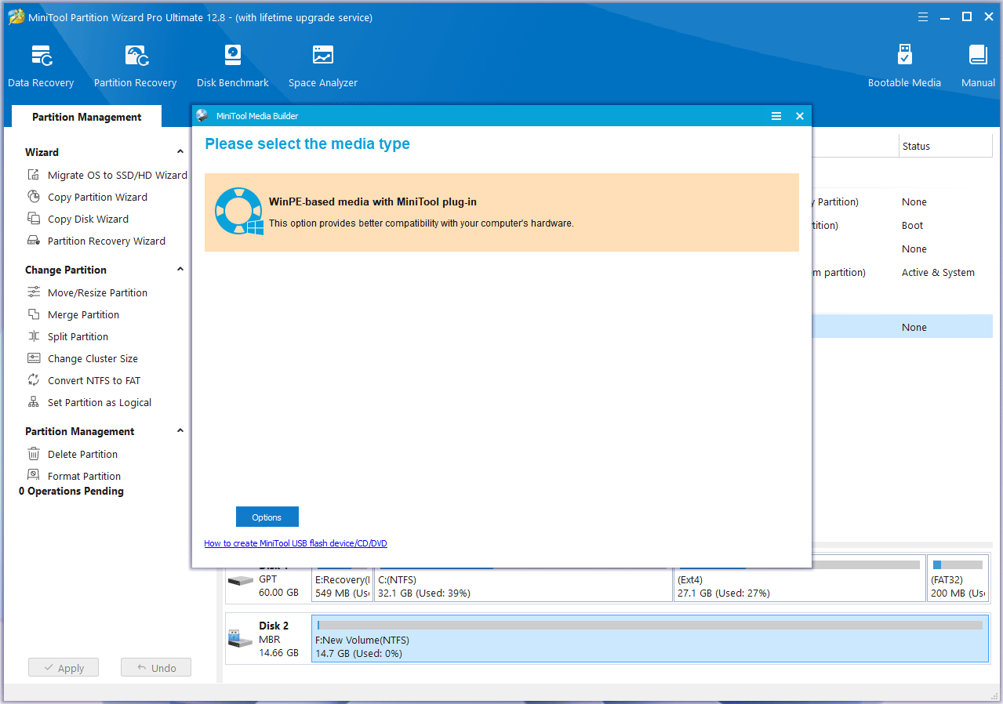Click 0 Operations Pending text
Image resolution: width=1003 pixels, height=704 pixels.
tap(71, 492)
